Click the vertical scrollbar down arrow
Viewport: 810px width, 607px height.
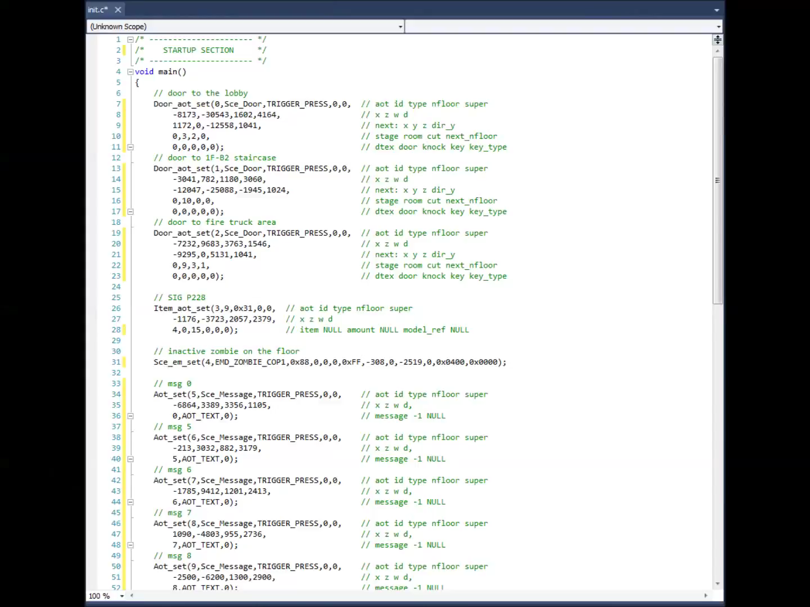point(718,584)
